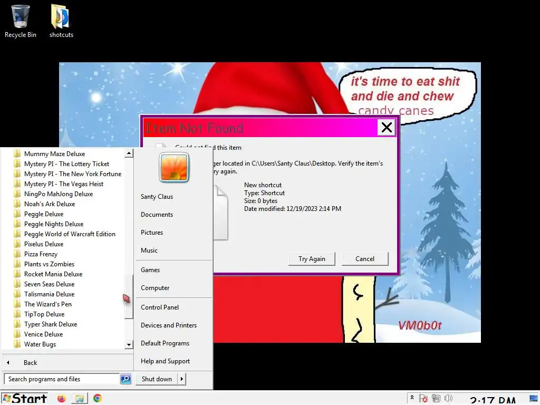Click the programs list scroll up arrow
Image resolution: width=540 pixels, height=405 pixels.
pyautogui.click(x=129, y=153)
